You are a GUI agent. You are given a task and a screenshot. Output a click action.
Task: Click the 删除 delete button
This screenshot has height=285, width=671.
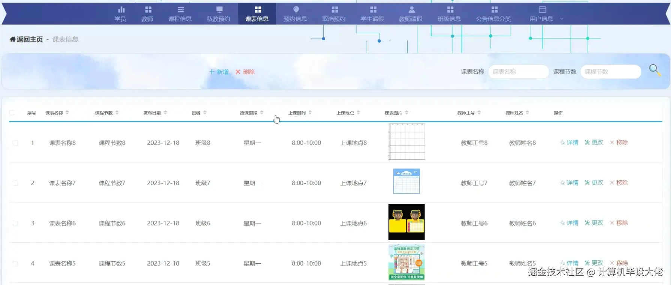(x=245, y=72)
